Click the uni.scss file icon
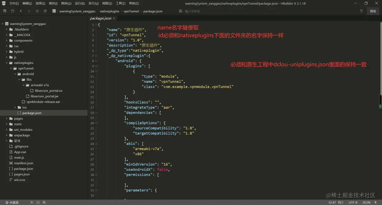 pos(11,180)
